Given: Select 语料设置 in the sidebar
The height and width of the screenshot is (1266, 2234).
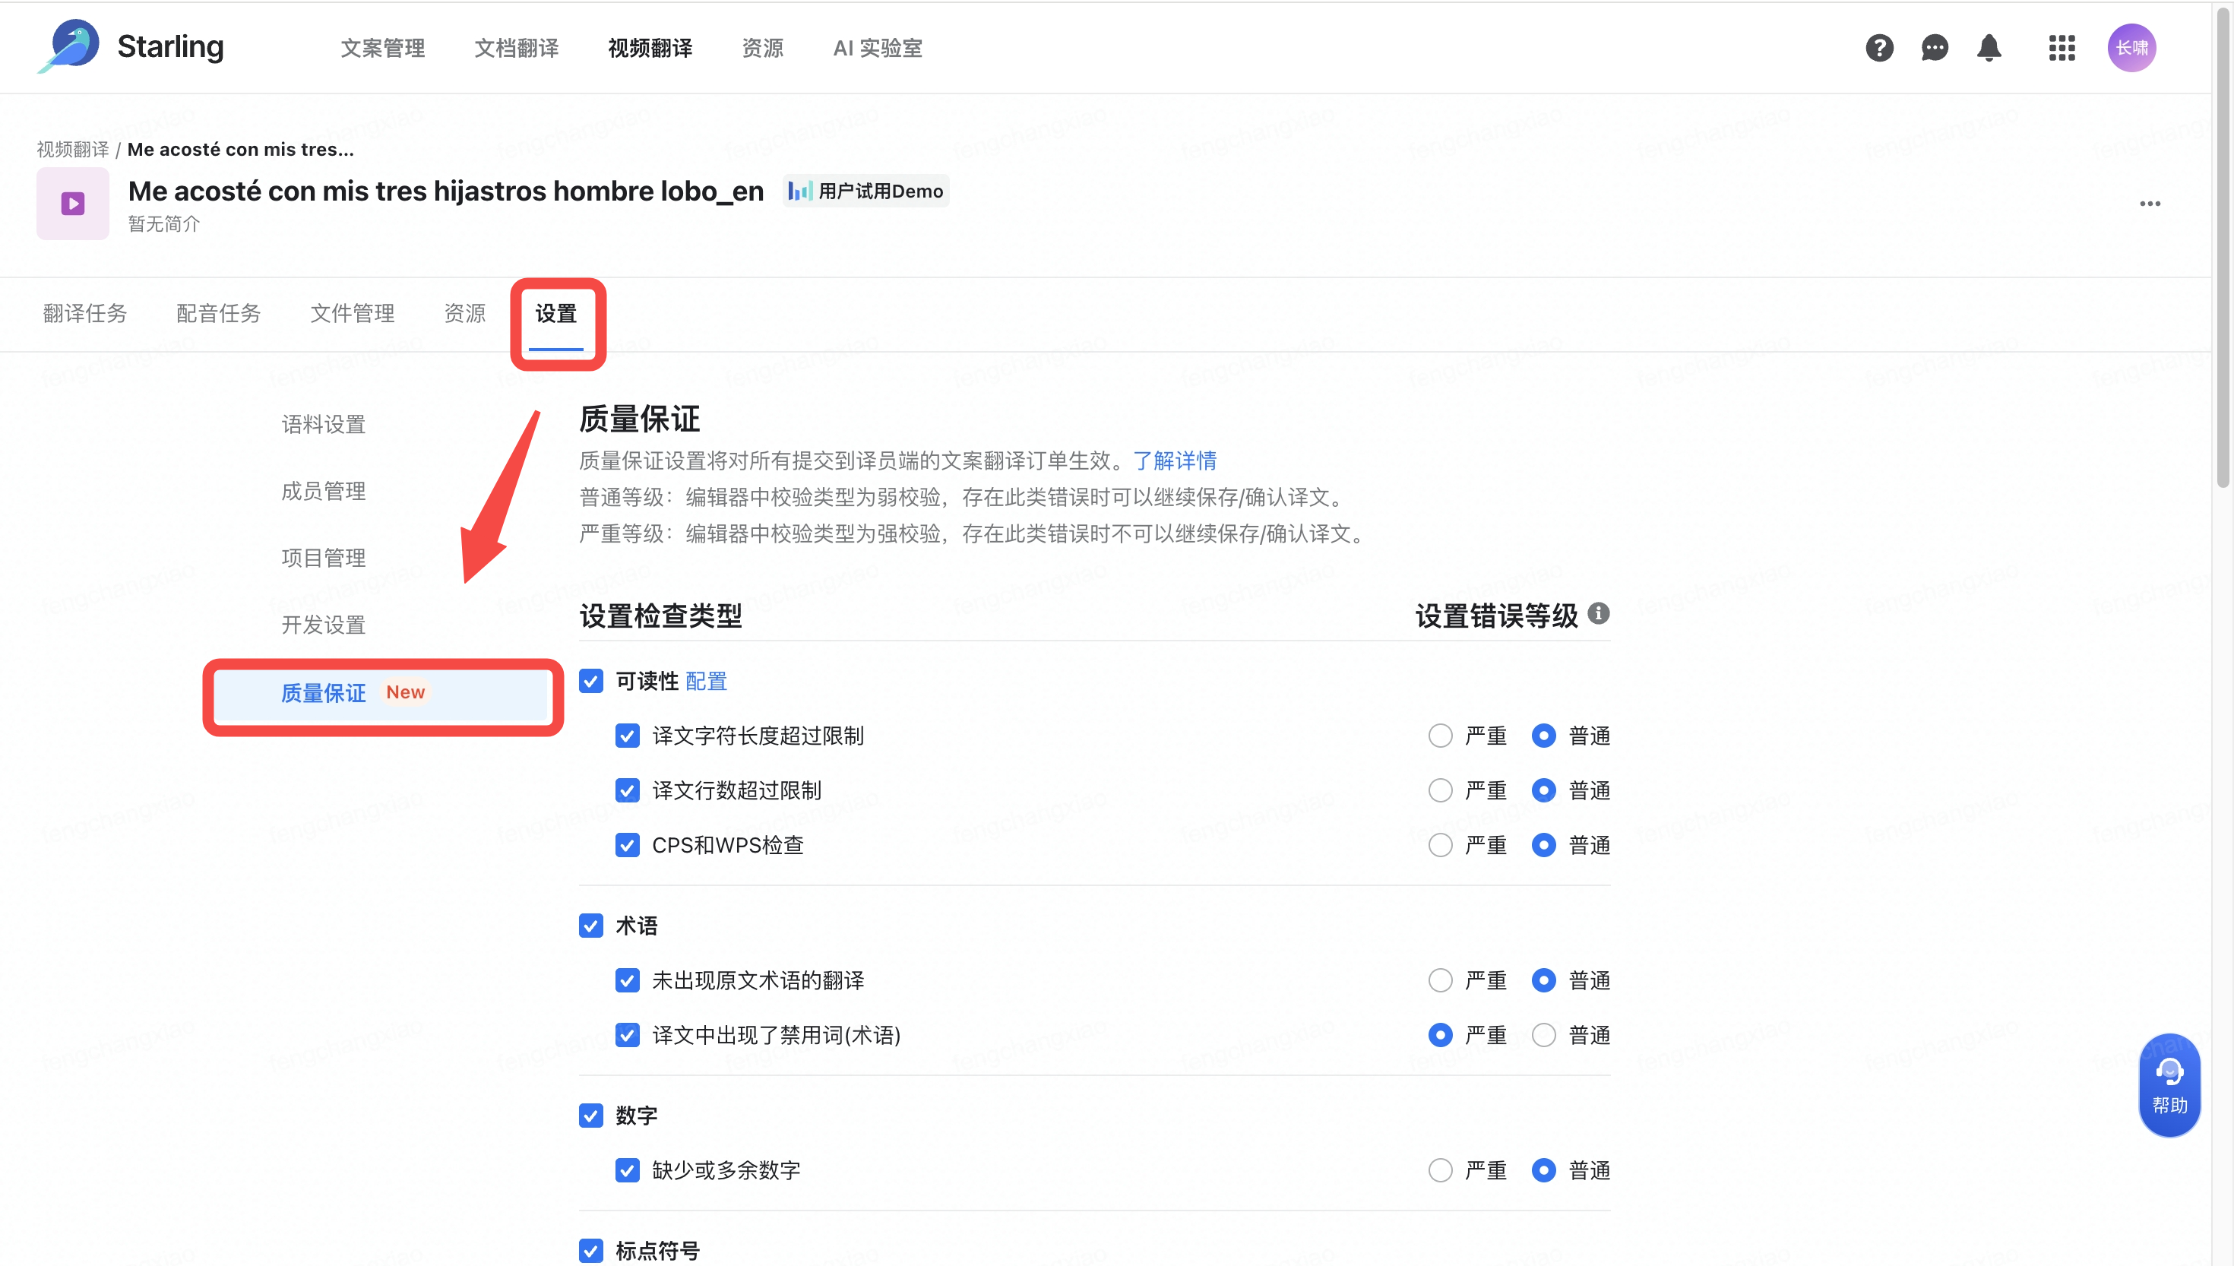Looking at the screenshot, I should [324, 424].
